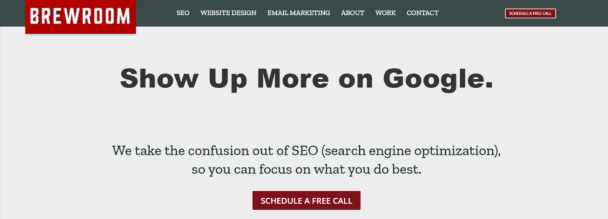
Task: Navigate to the Contact page
Action: (422, 13)
